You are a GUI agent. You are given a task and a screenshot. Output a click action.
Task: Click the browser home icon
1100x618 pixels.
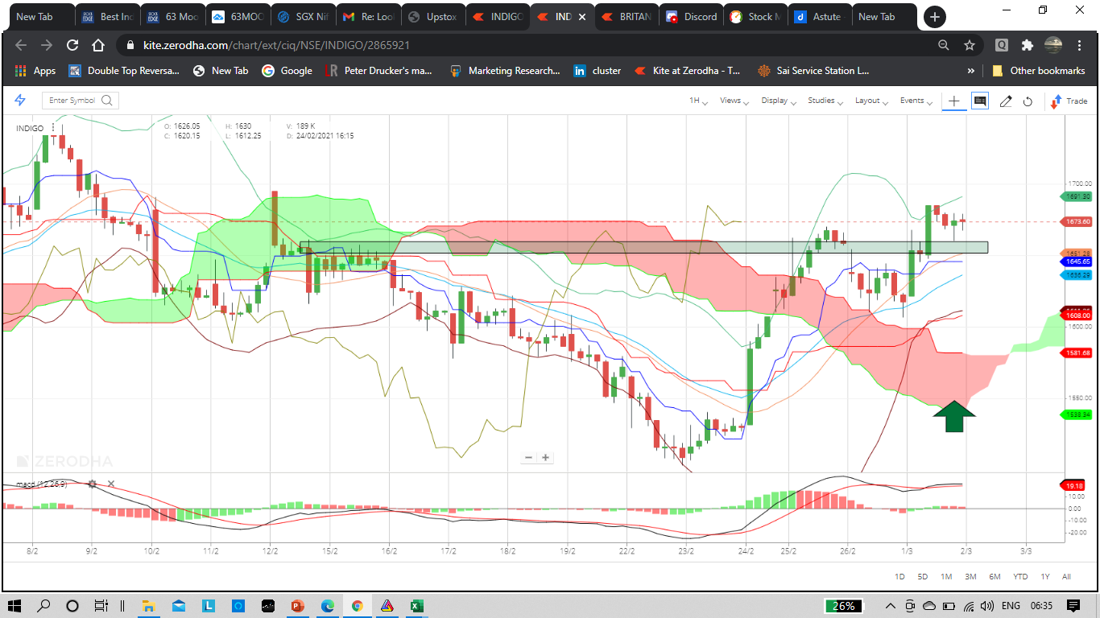click(98, 46)
